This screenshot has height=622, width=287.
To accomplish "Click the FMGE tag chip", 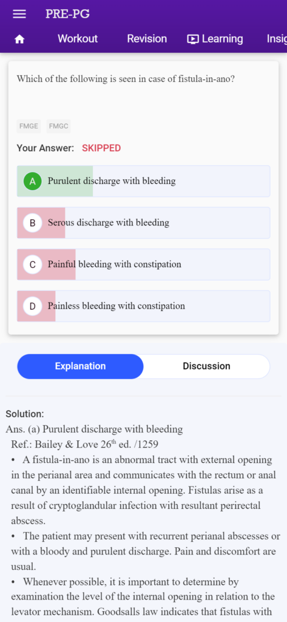I will pos(29,126).
